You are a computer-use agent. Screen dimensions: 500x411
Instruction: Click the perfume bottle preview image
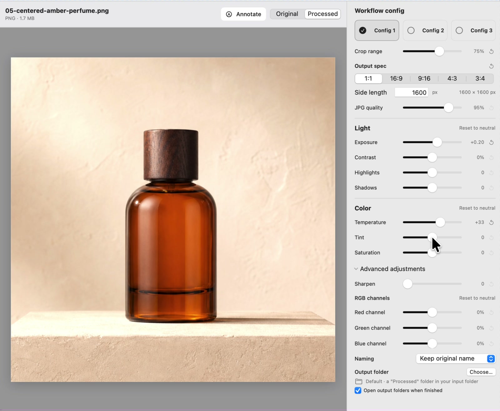173,220
